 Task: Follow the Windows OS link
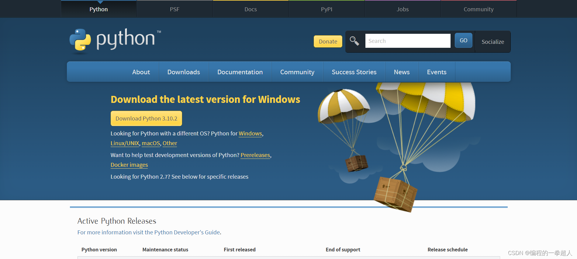pos(250,133)
